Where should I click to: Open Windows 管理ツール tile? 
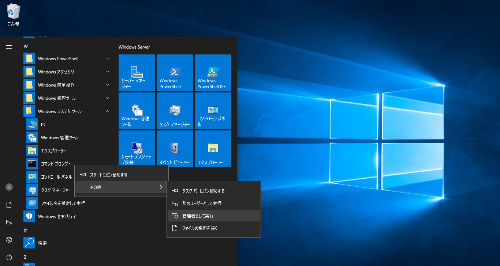click(x=137, y=111)
